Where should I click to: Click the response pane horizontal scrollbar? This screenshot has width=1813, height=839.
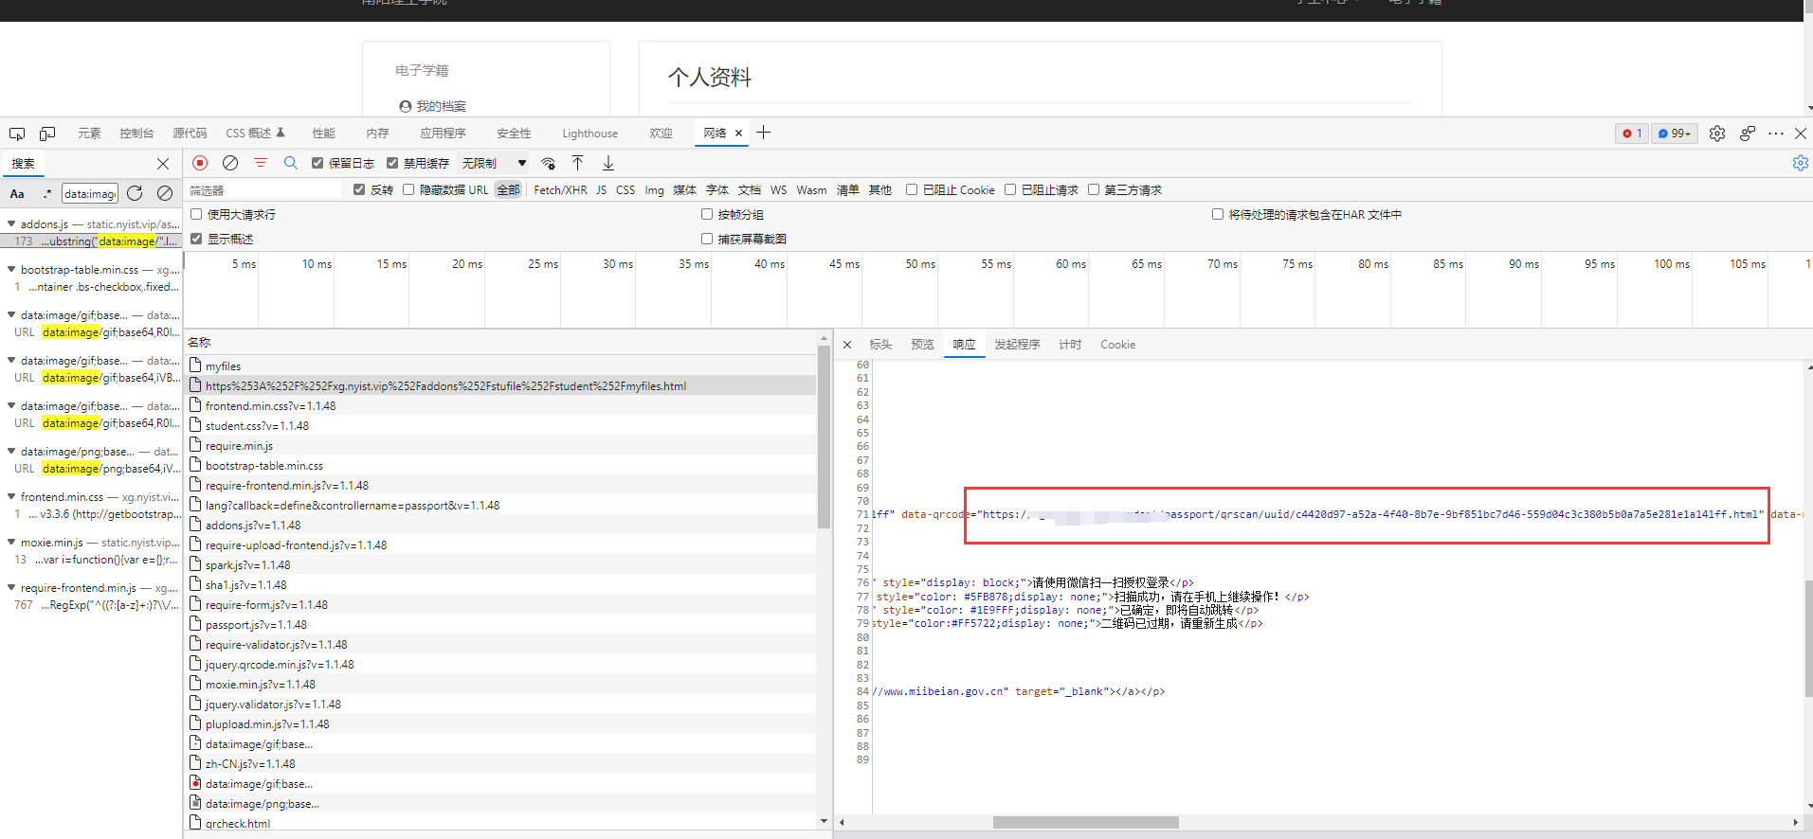pyautogui.click(x=1085, y=822)
